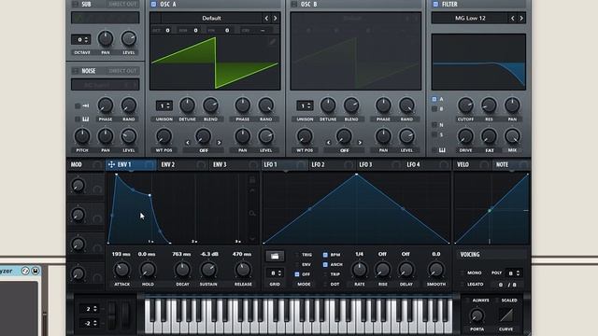Click the filter CUTOFF knob

pyautogui.click(x=465, y=105)
